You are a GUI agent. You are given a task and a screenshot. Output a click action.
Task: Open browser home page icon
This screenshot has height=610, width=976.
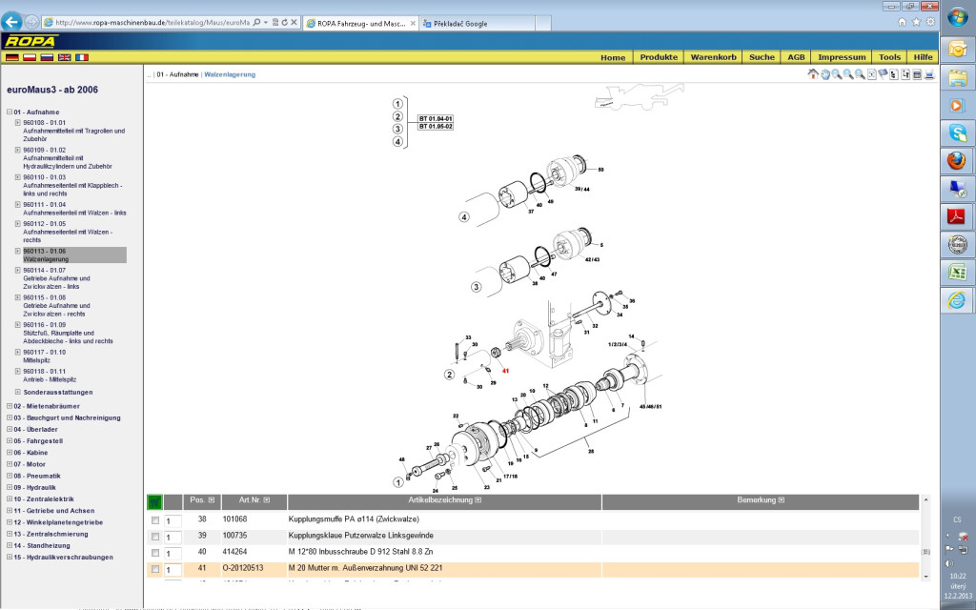click(902, 22)
